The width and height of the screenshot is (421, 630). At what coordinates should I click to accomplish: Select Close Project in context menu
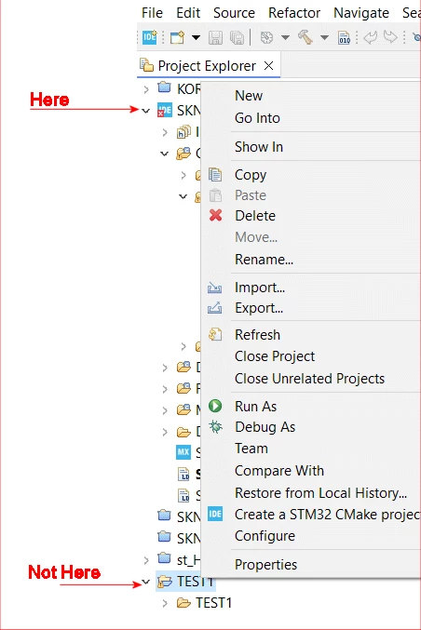pyautogui.click(x=275, y=356)
